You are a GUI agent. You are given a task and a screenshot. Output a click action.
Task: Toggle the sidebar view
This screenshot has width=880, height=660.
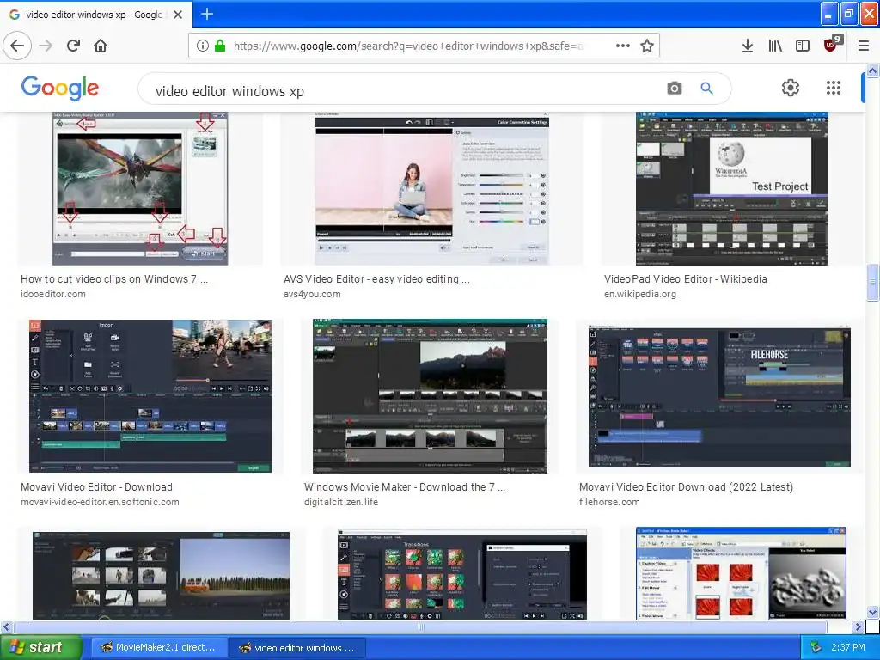[x=803, y=46]
